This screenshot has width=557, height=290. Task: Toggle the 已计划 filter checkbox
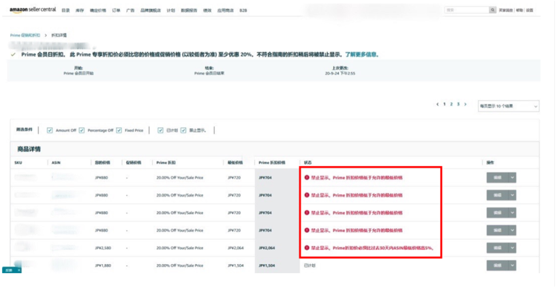(x=160, y=130)
